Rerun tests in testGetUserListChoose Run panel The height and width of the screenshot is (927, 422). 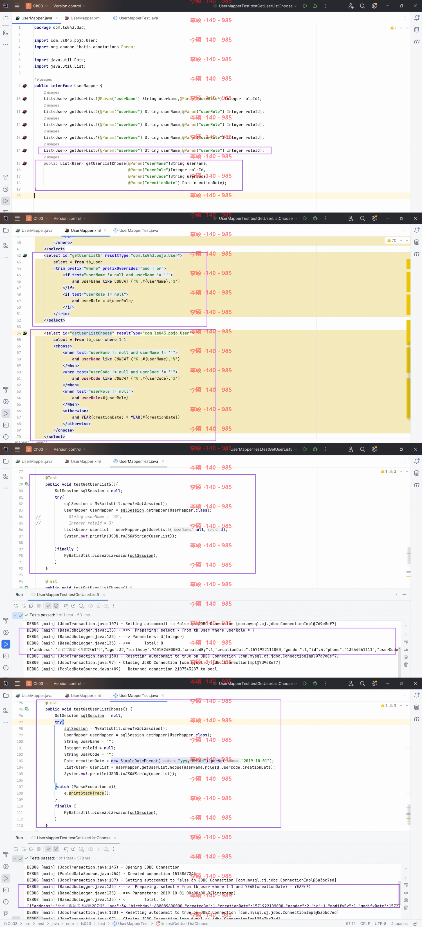[16, 849]
